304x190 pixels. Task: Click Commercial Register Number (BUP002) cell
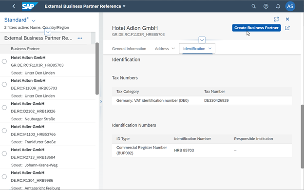[x=142, y=151]
